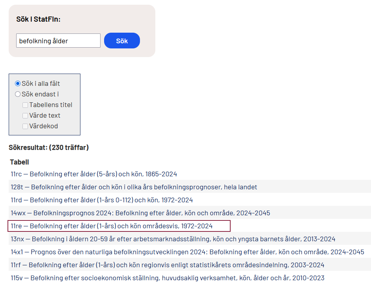Screen dimensions: 371x283
Task: Select the 'Sök endast i' radio button
Action: tap(18, 94)
